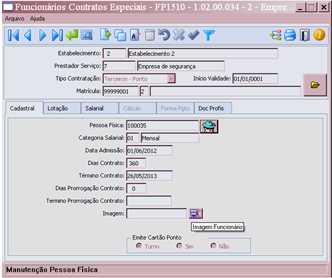
Task: Minimize the Funcionários Contratos Especiais window
Action: pos(301,7)
